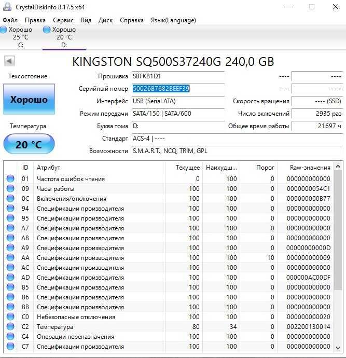Open the Вид menu
This screenshot has height=358, width=346.
pyautogui.click(x=86, y=20)
